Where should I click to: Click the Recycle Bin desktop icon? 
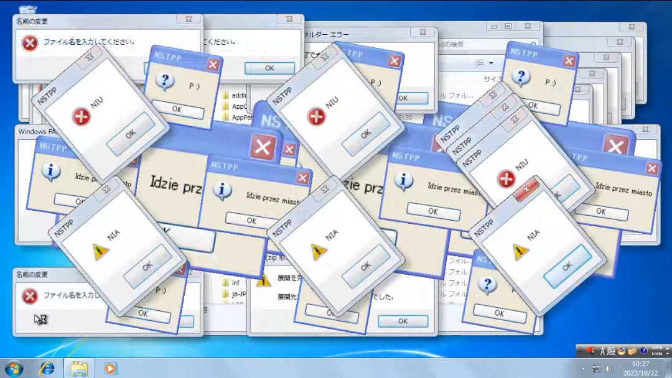coord(28,9)
